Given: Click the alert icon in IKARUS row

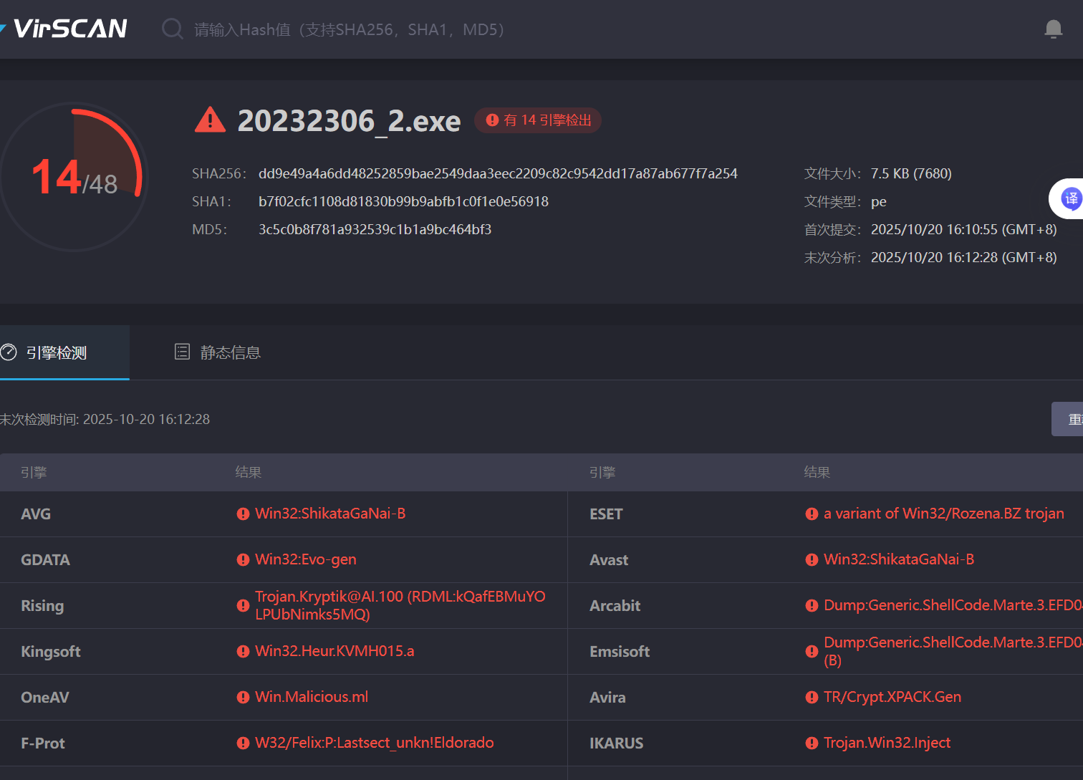Looking at the screenshot, I should (x=812, y=743).
